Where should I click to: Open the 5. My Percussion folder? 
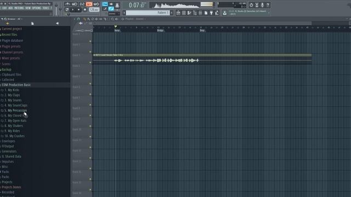15,111
